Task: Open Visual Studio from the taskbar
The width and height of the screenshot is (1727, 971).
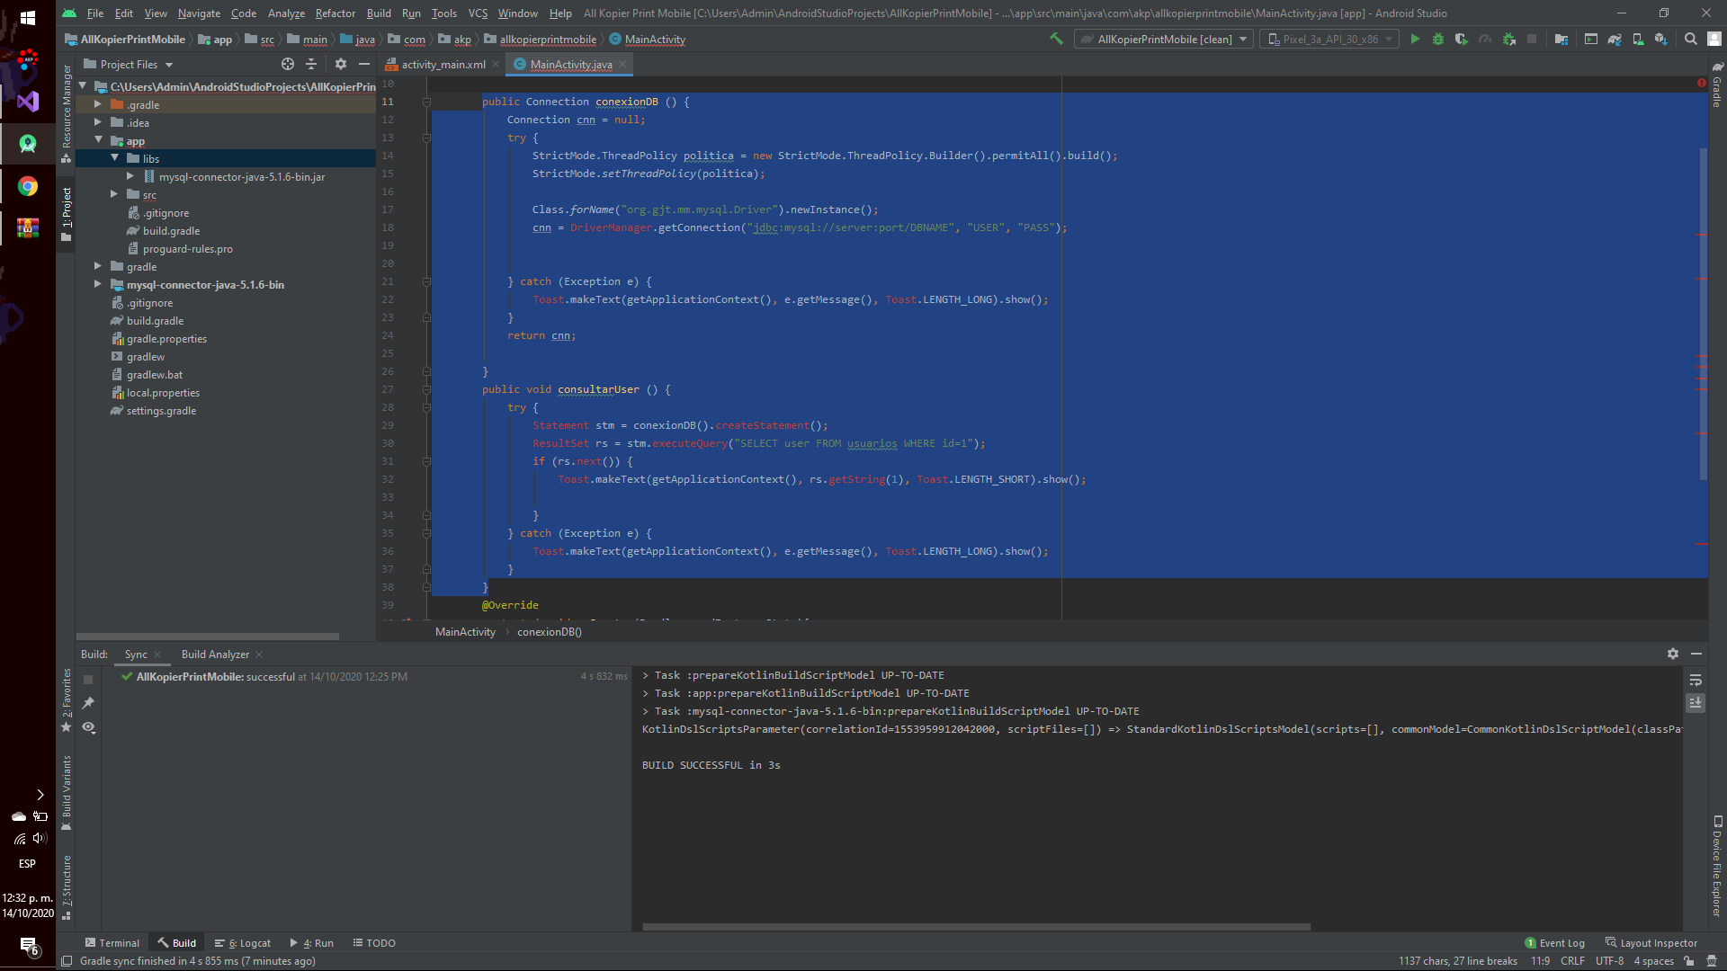Action: pyautogui.click(x=28, y=101)
